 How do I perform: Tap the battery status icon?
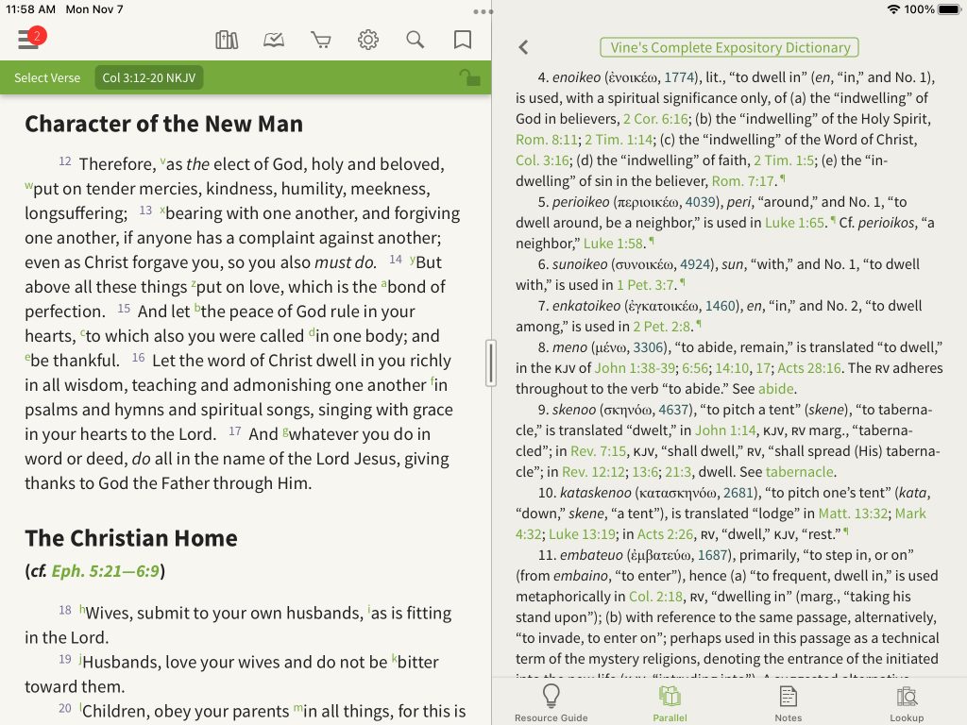click(948, 9)
